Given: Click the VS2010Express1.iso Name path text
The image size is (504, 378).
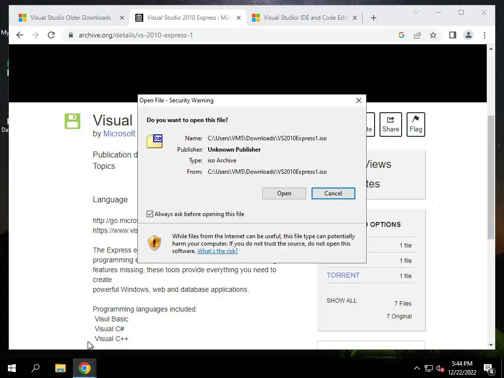Looking at the screenshot, I should coord(267,138).
